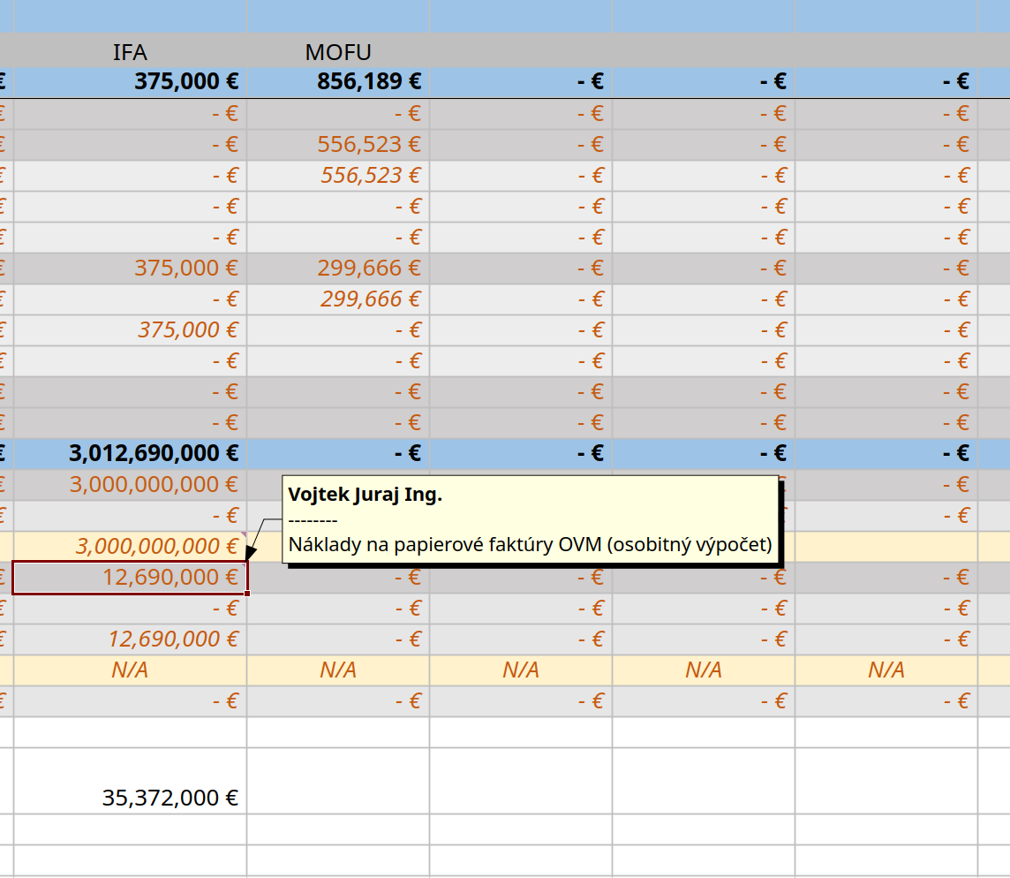Select the italic 556,523 € cell

338,175
